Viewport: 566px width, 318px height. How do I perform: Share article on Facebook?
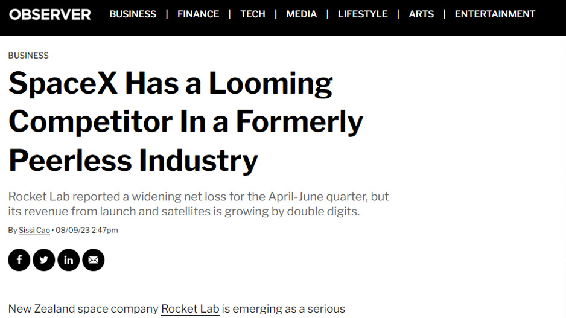[x=19, y=260]
